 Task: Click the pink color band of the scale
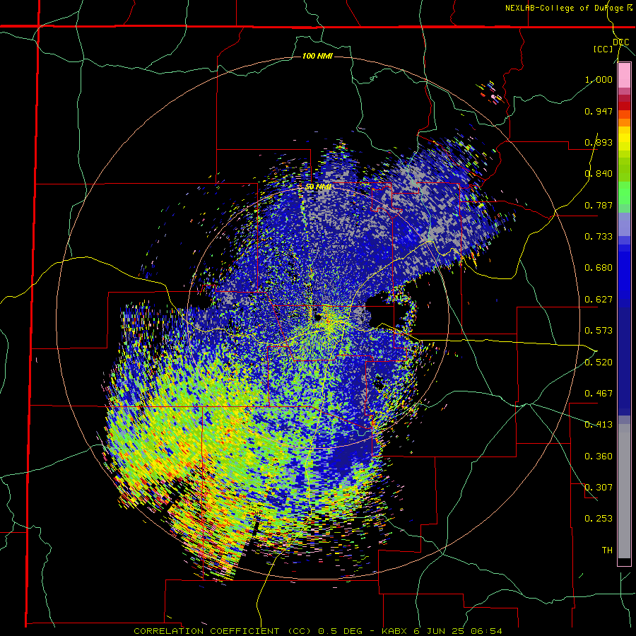[624, 76]
